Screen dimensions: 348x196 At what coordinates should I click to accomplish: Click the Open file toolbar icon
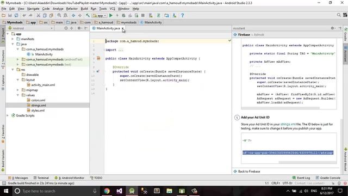pos(3,15)
